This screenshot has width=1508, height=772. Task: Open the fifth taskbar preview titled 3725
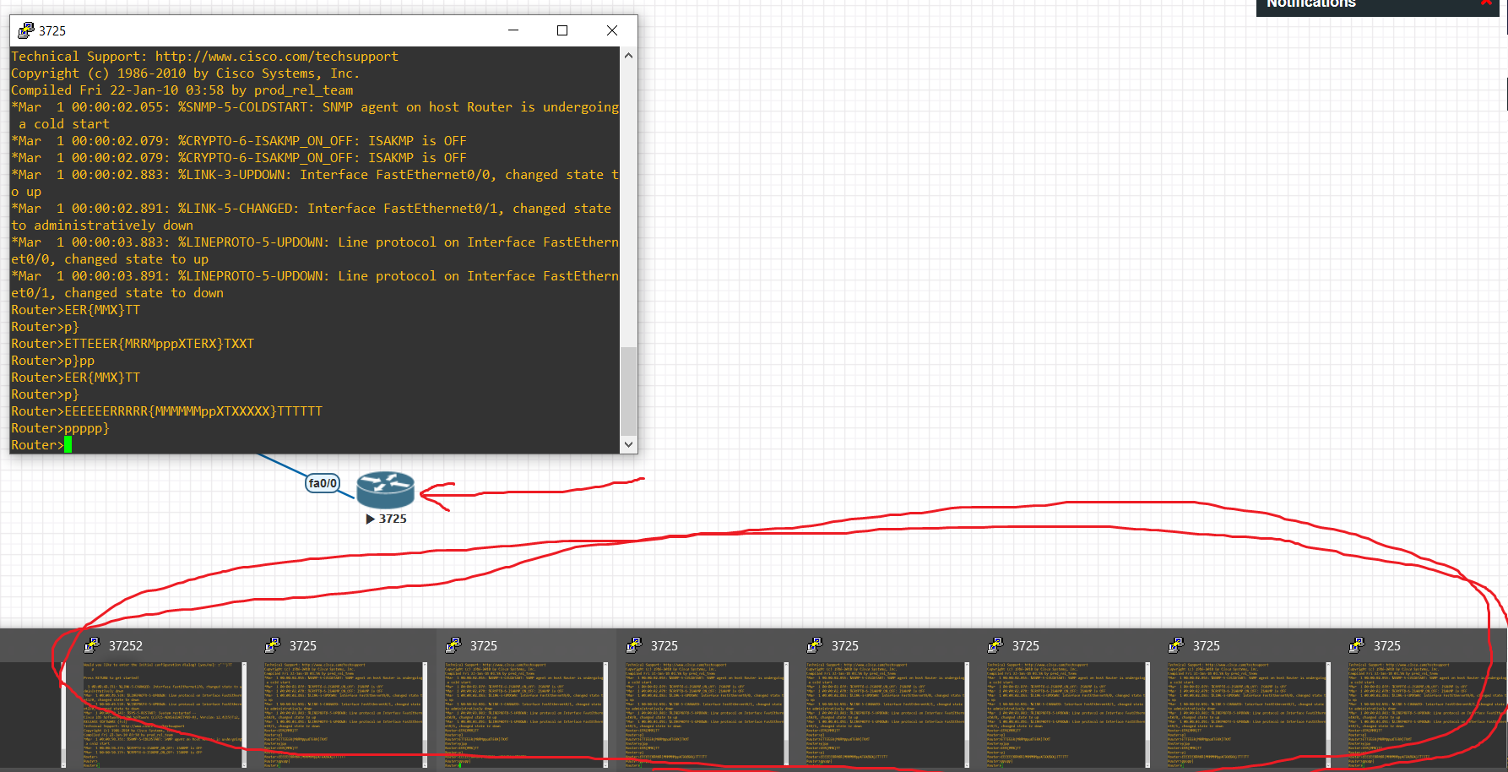[x=886, y=715]
